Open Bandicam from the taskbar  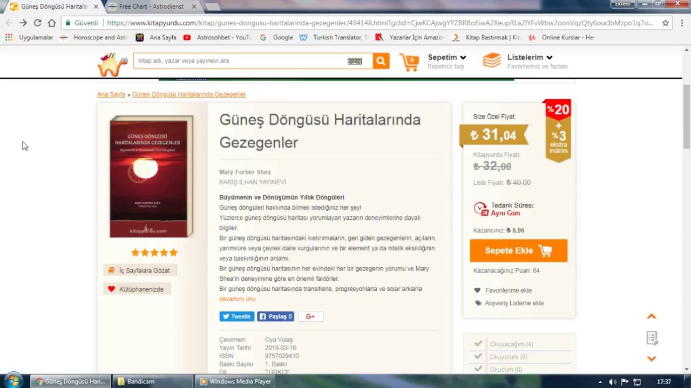point(153,381)
